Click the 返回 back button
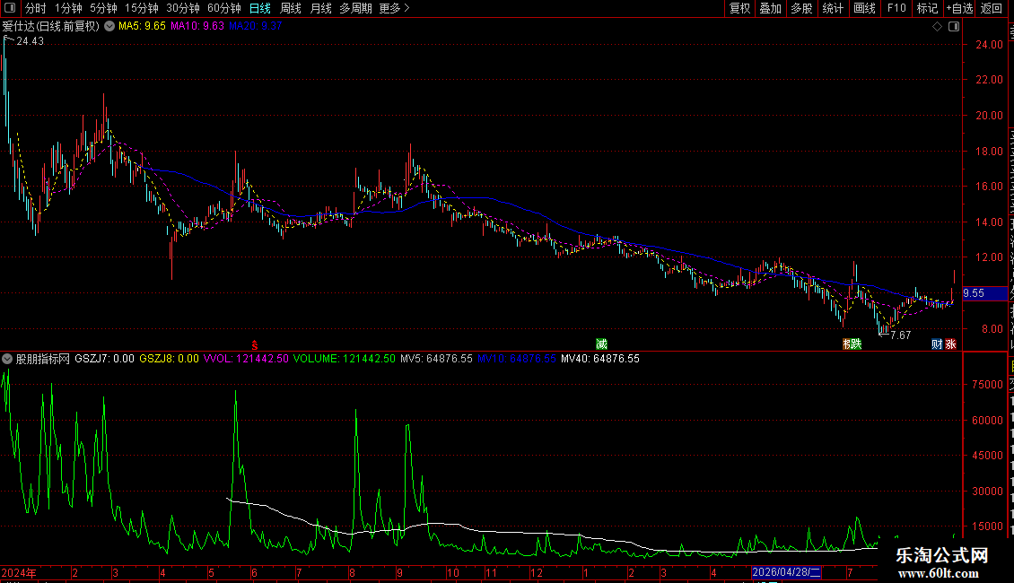 991,8
